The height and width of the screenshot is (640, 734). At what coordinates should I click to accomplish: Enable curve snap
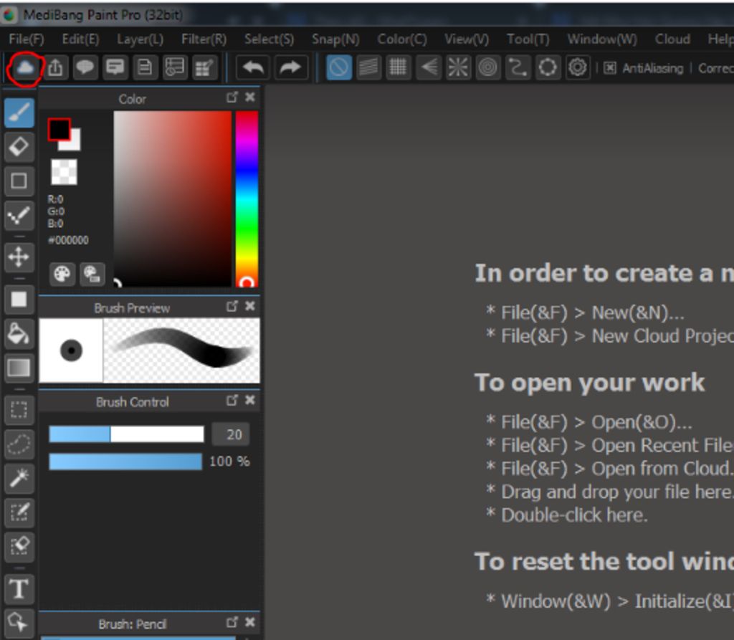point(518,68)
